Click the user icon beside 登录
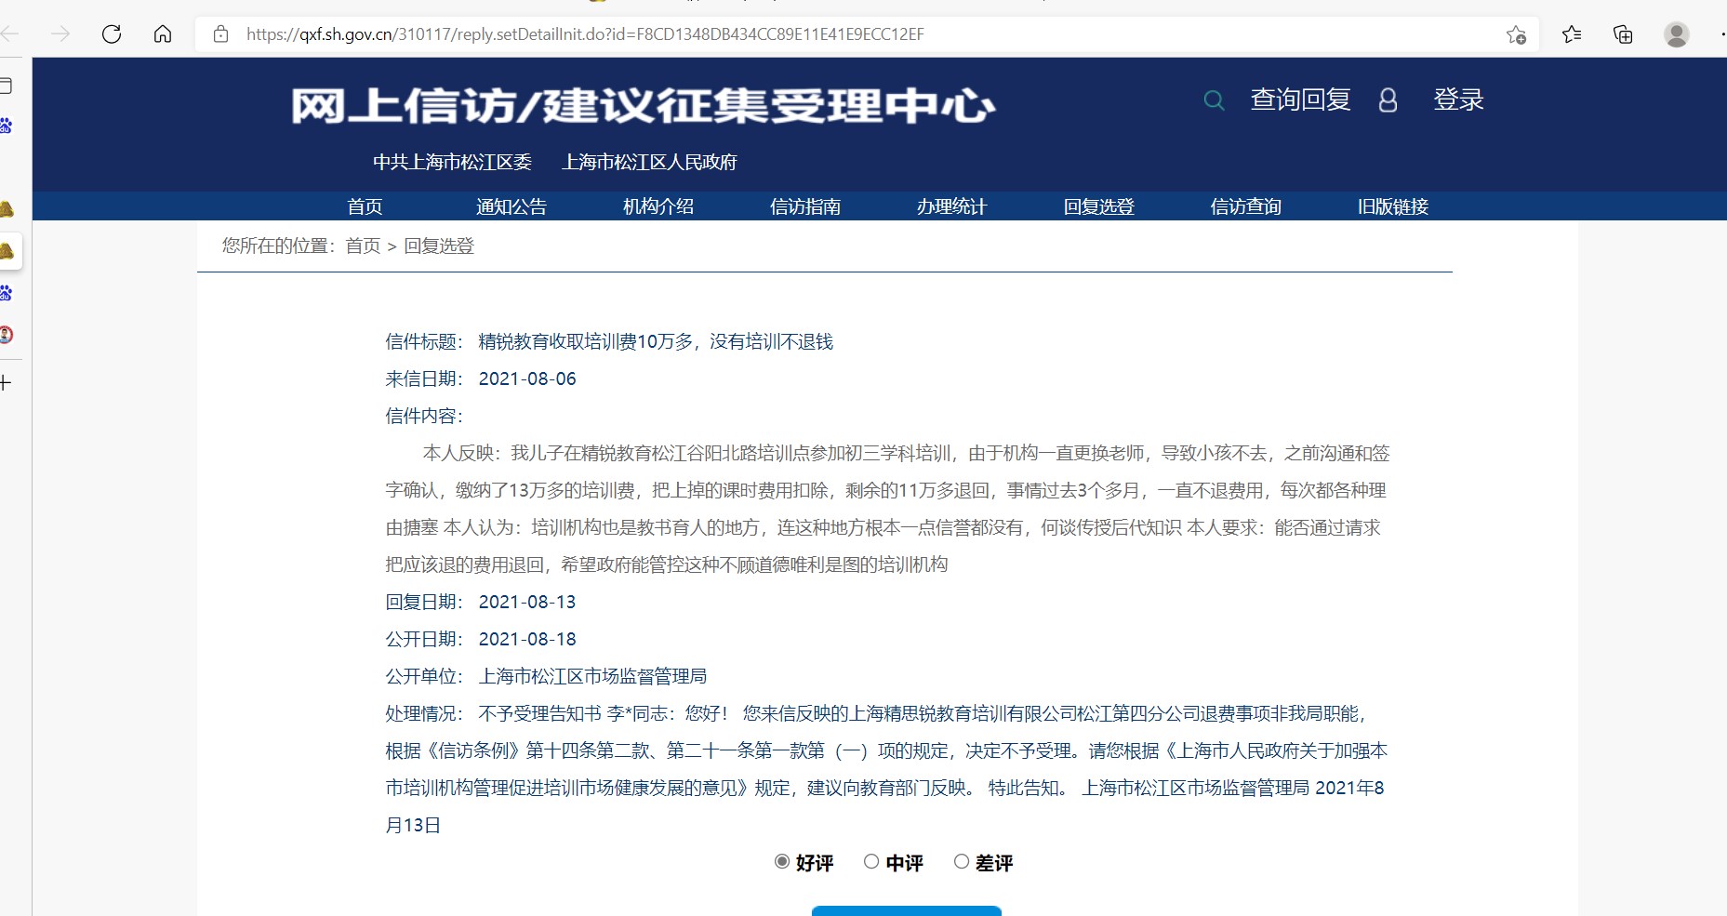Screen dimensions: 1727x916 click(x=1388, y=100)
